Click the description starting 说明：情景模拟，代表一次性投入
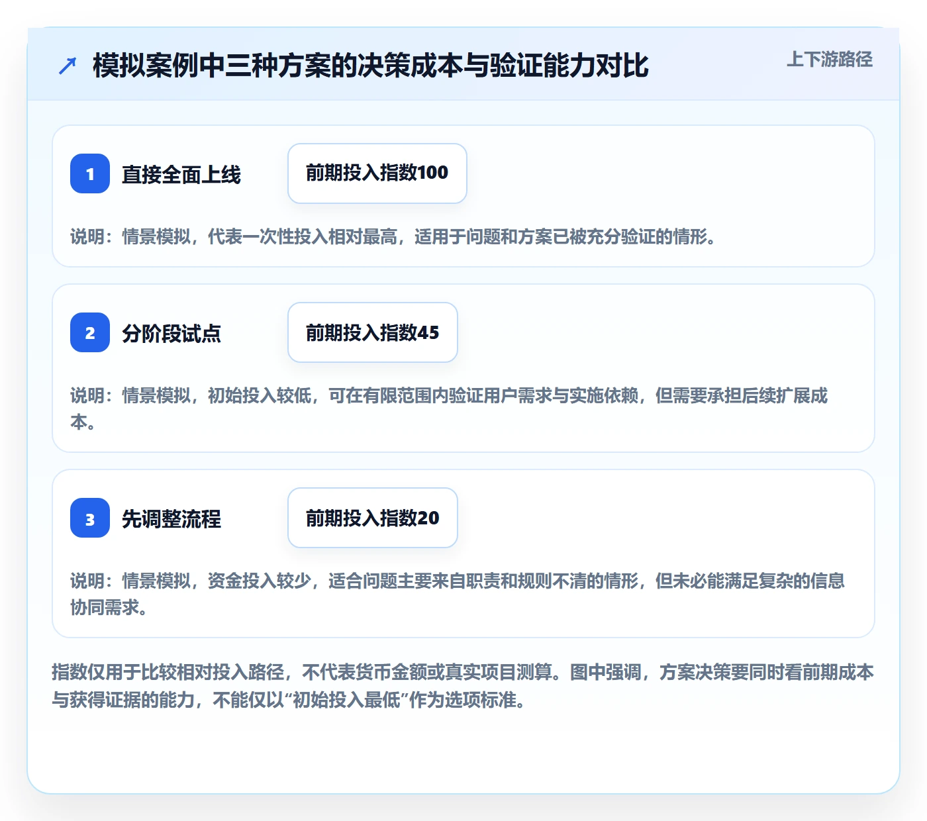927x821 pixels. click(x=395, y=236)
